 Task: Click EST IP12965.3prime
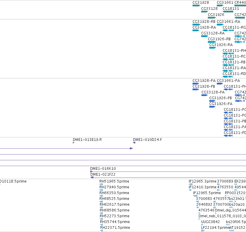(190, 184)
